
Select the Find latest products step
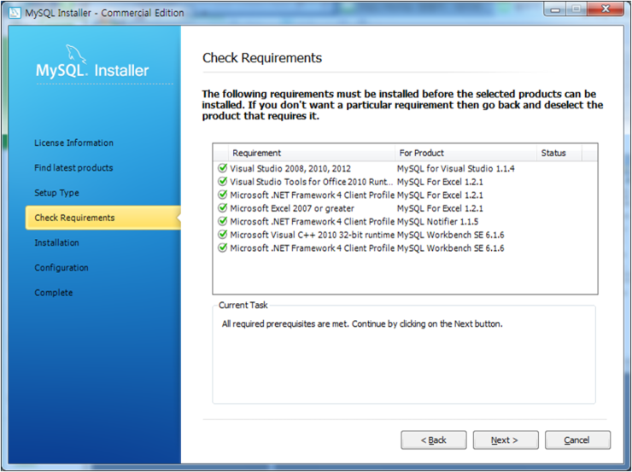tap(73, 168)
